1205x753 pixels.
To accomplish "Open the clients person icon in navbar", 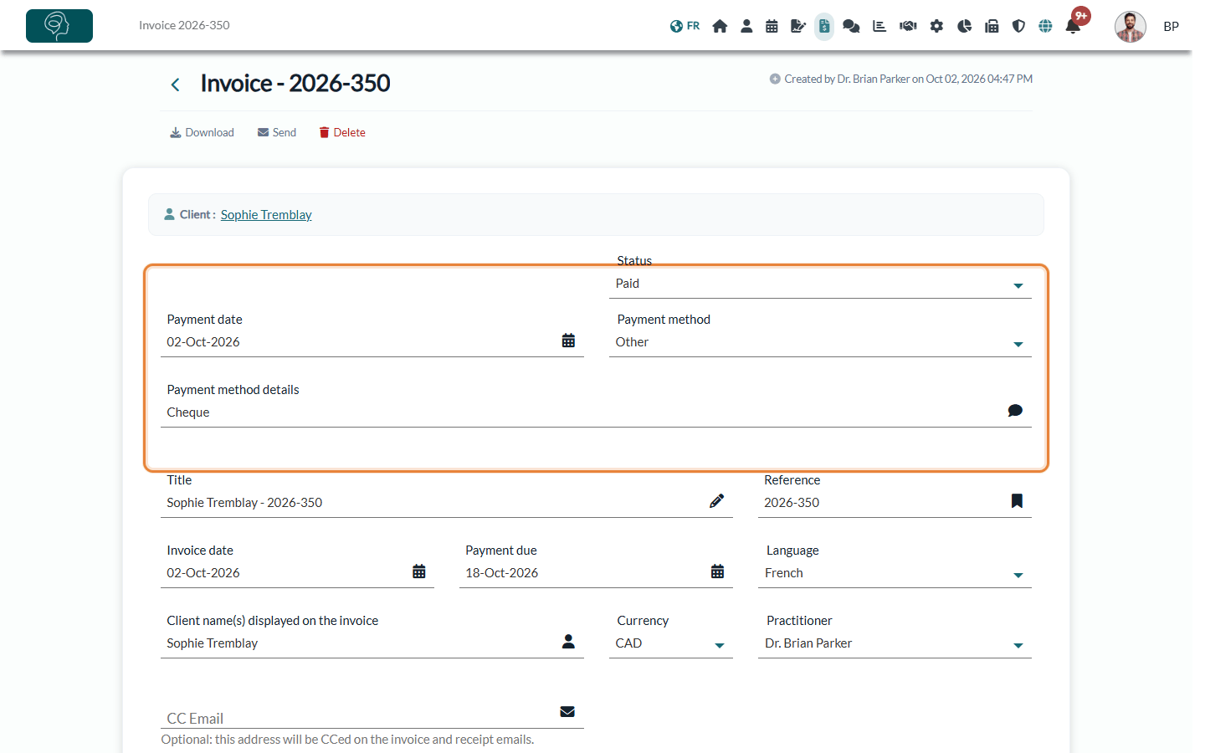I will tap(746, 26).
